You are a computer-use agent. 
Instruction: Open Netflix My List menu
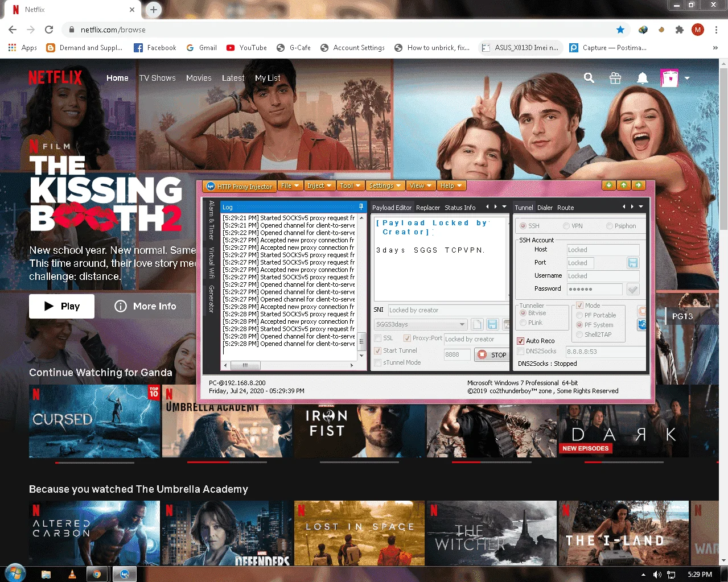268,78
